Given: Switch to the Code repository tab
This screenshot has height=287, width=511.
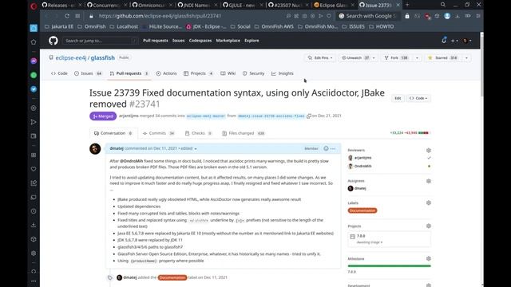Looking at the screenshot, I should pos(59,73).
